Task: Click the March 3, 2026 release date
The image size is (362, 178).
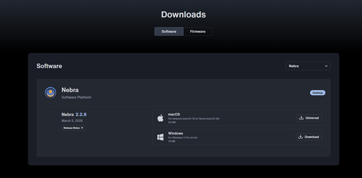Action: pyautogui.click(x=72, y=121)
